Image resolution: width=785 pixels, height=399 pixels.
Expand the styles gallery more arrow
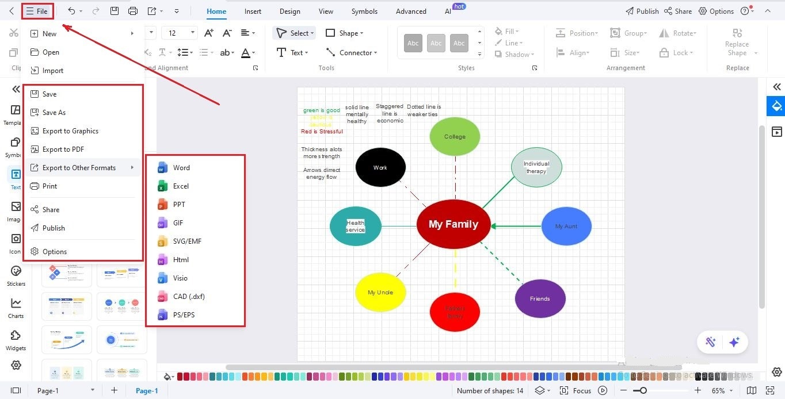pyautogui.click(x=480, y=53)
